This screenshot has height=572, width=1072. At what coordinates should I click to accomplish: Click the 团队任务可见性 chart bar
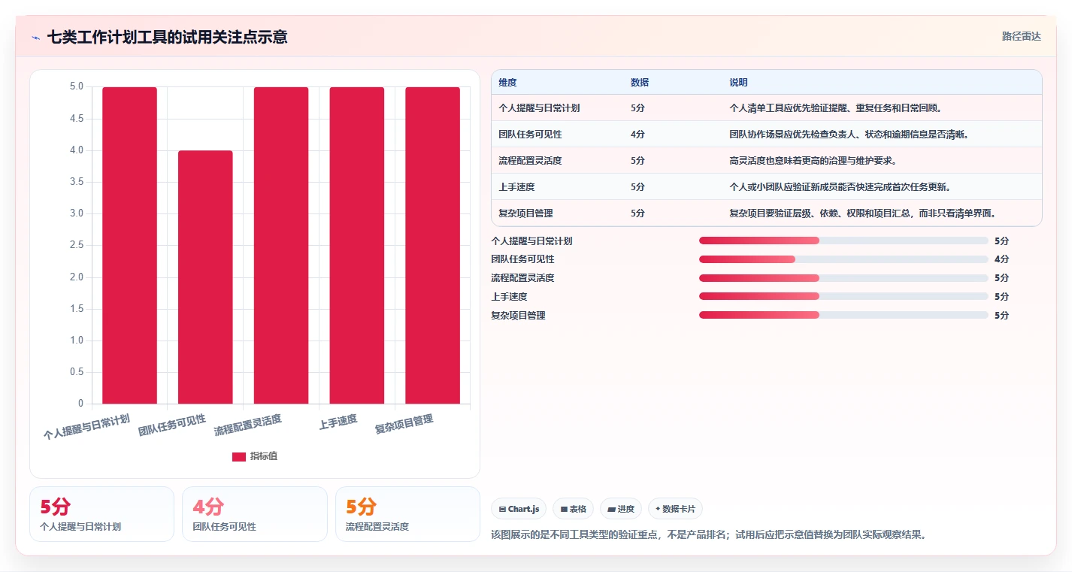(x=205, y=277)
